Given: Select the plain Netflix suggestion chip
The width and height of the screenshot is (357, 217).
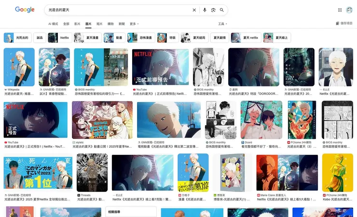Looking at the screenshot, I should (60, 38).
